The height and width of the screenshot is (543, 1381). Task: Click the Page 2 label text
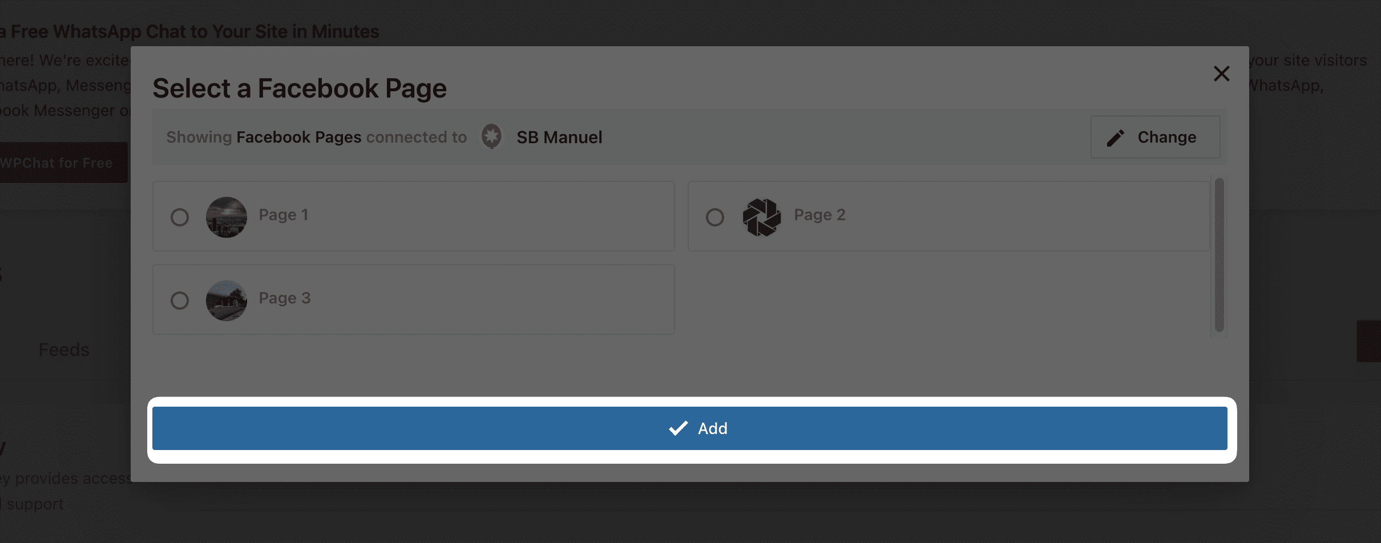819,215
